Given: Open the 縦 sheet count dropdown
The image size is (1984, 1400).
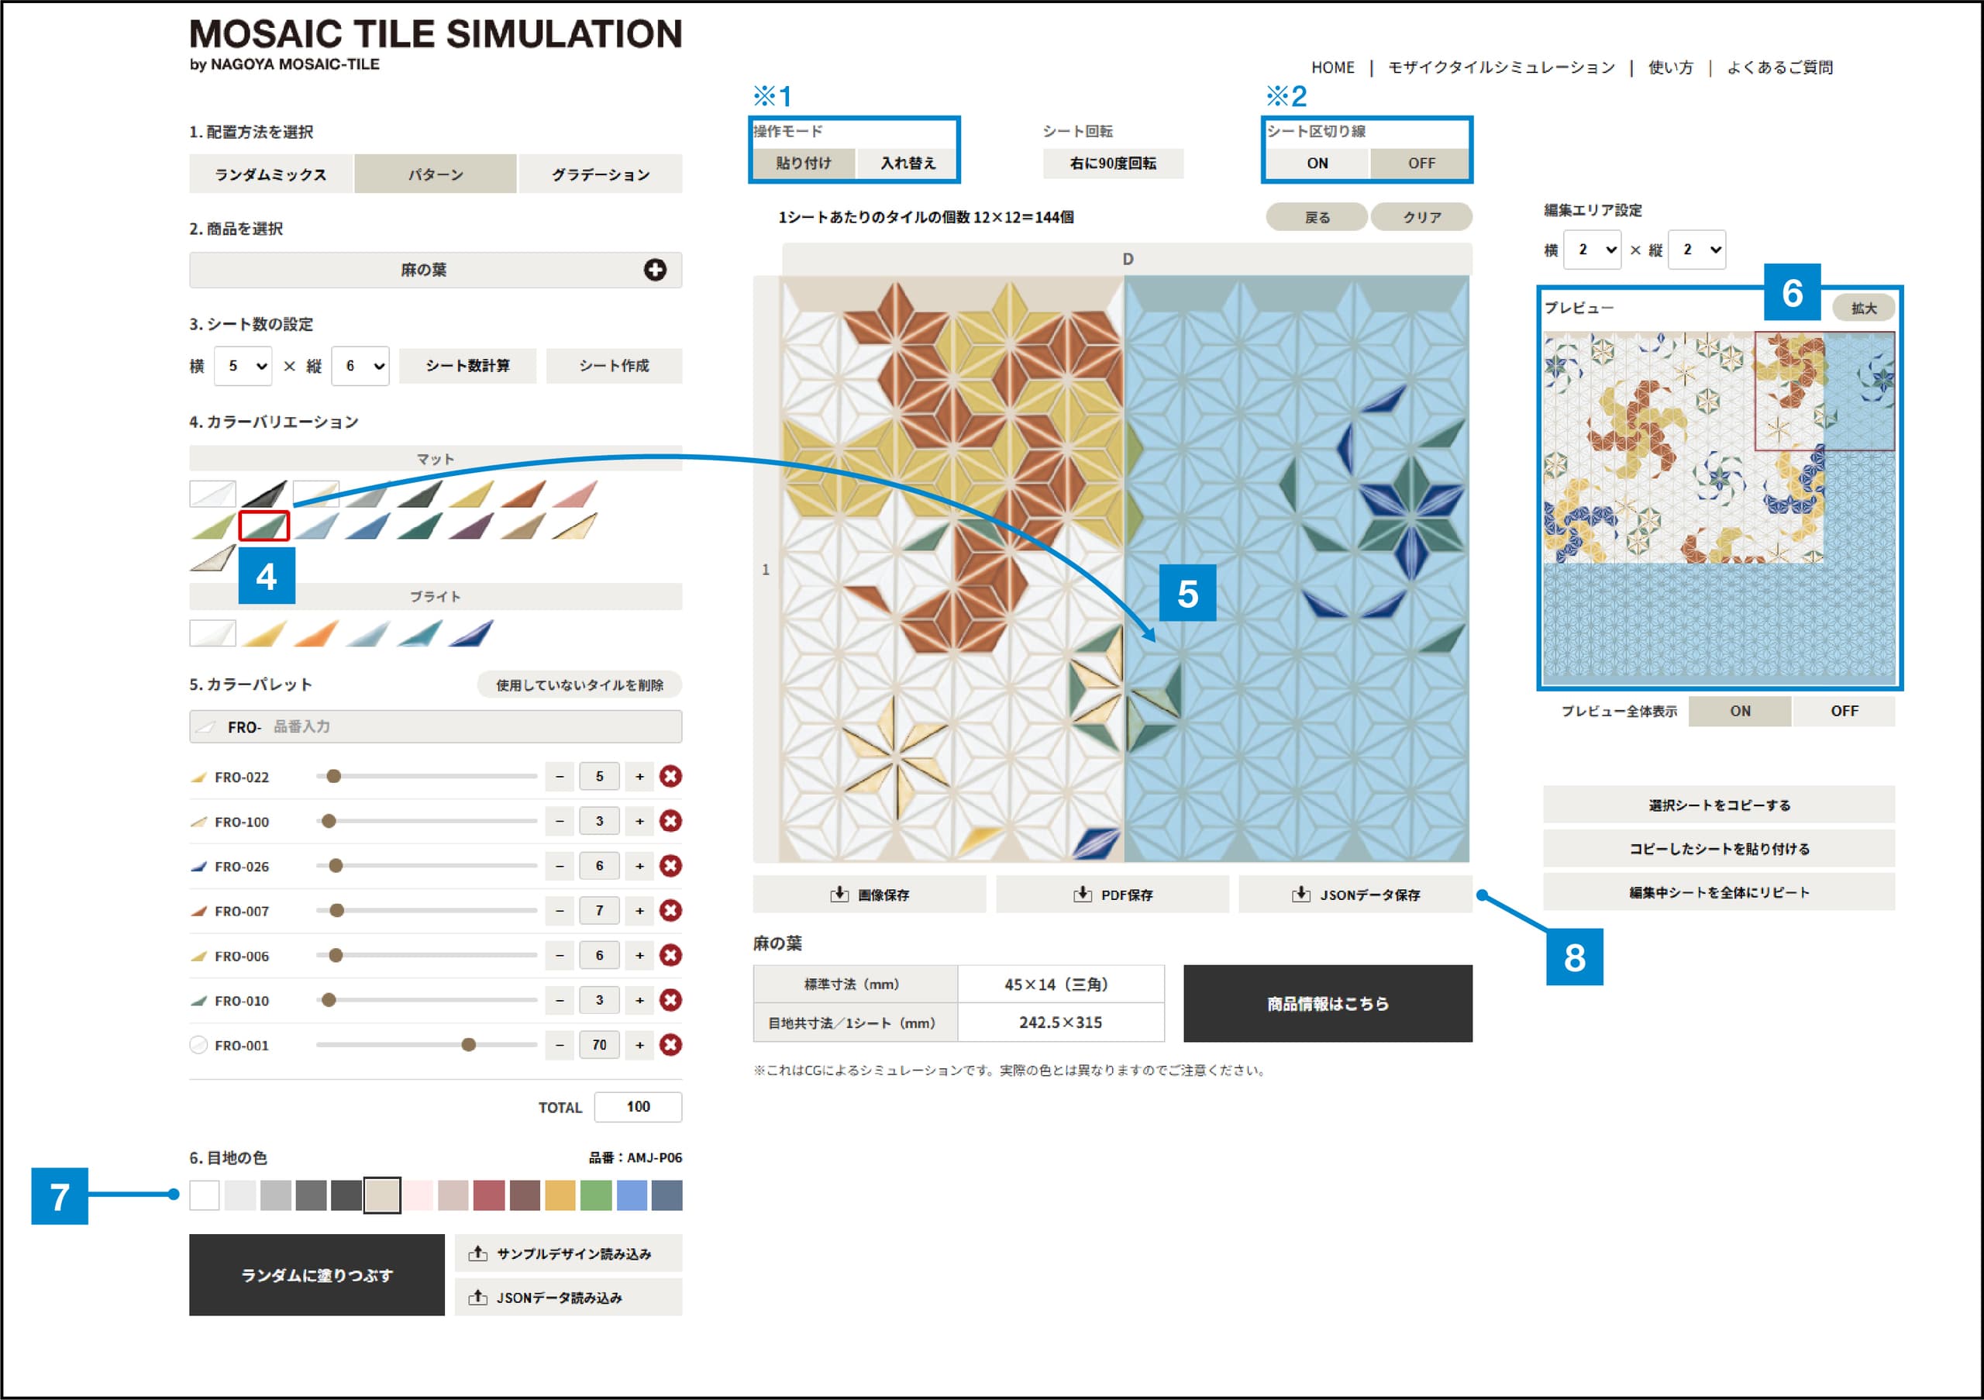Looking at the screenshot, I should pos(360,367).
